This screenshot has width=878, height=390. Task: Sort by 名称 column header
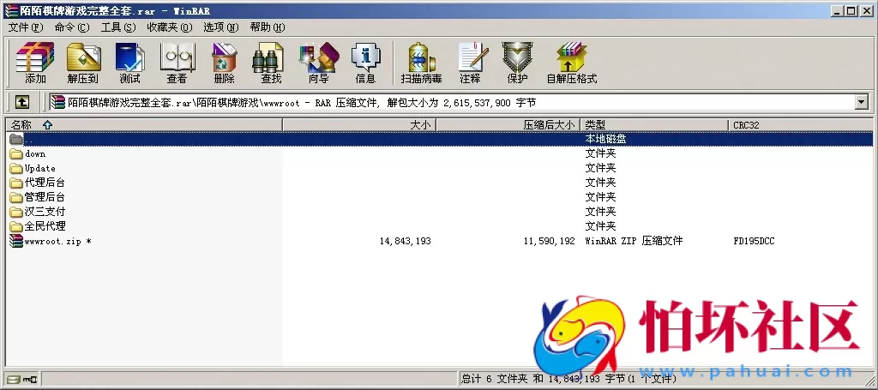pyautogui.click(x=144, y=125)
